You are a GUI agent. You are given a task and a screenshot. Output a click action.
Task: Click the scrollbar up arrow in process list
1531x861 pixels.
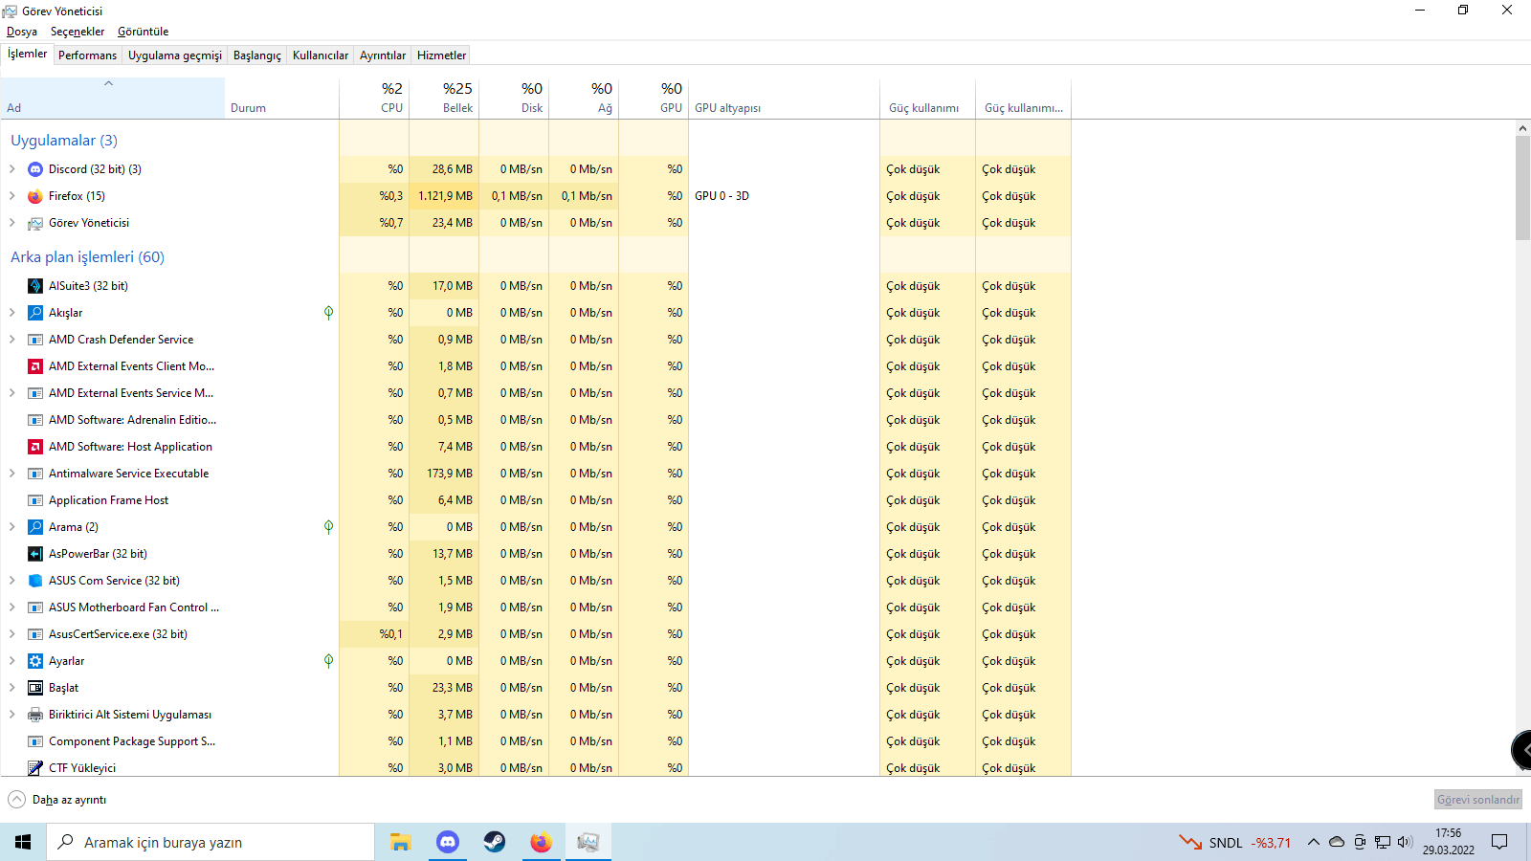(x=1522, y=127)
